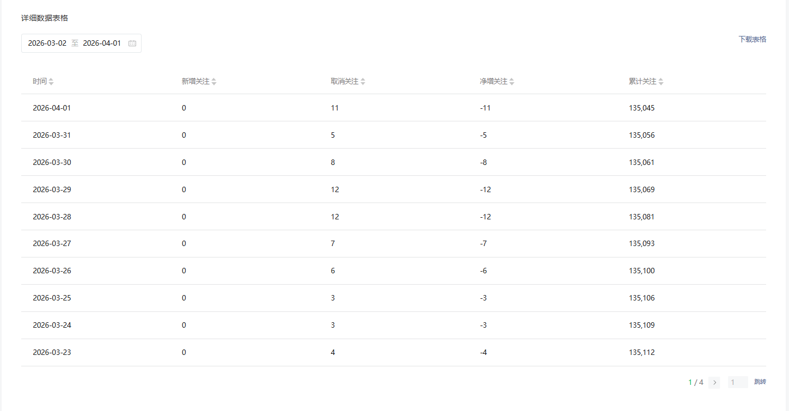Click the 2026-03-28 row date

point(52,217)
